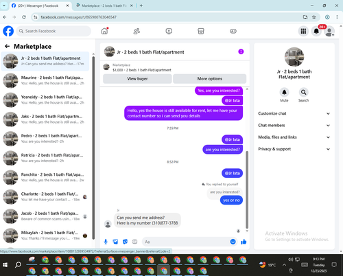Open Jr conversation in chat list

(x=45, y=61)
